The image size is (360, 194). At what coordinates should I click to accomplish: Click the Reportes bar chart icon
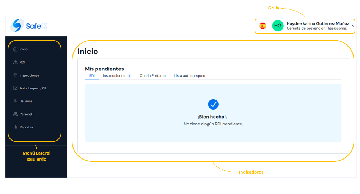[16, 127]
